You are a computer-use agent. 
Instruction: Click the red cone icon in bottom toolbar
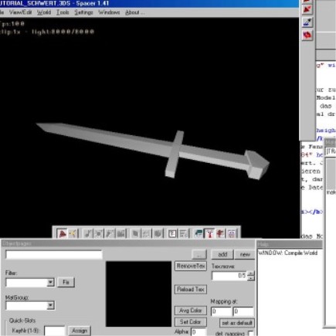pyautogui.click(x=62, y=233)
